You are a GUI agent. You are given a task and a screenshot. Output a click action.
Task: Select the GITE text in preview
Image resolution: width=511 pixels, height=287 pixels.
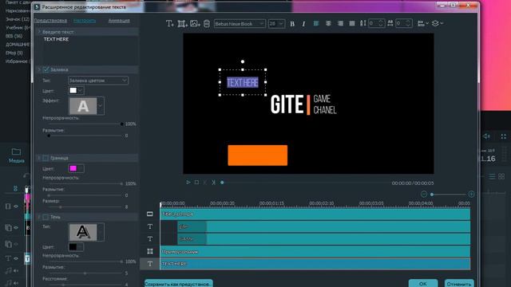(287, 104)
